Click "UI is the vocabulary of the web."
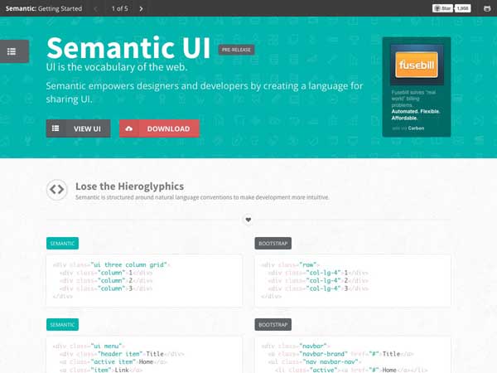The width and height of the screenshot is (497, 373). pyautogui.click(x=117, y=67)
